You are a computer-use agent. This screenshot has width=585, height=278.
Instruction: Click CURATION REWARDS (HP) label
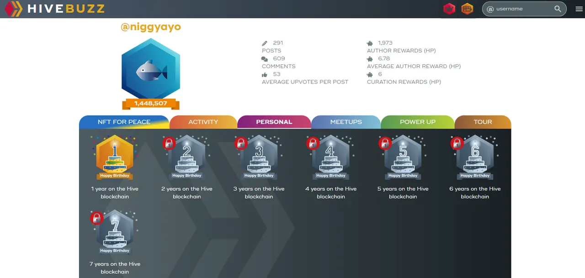click(x=404, y=82)
